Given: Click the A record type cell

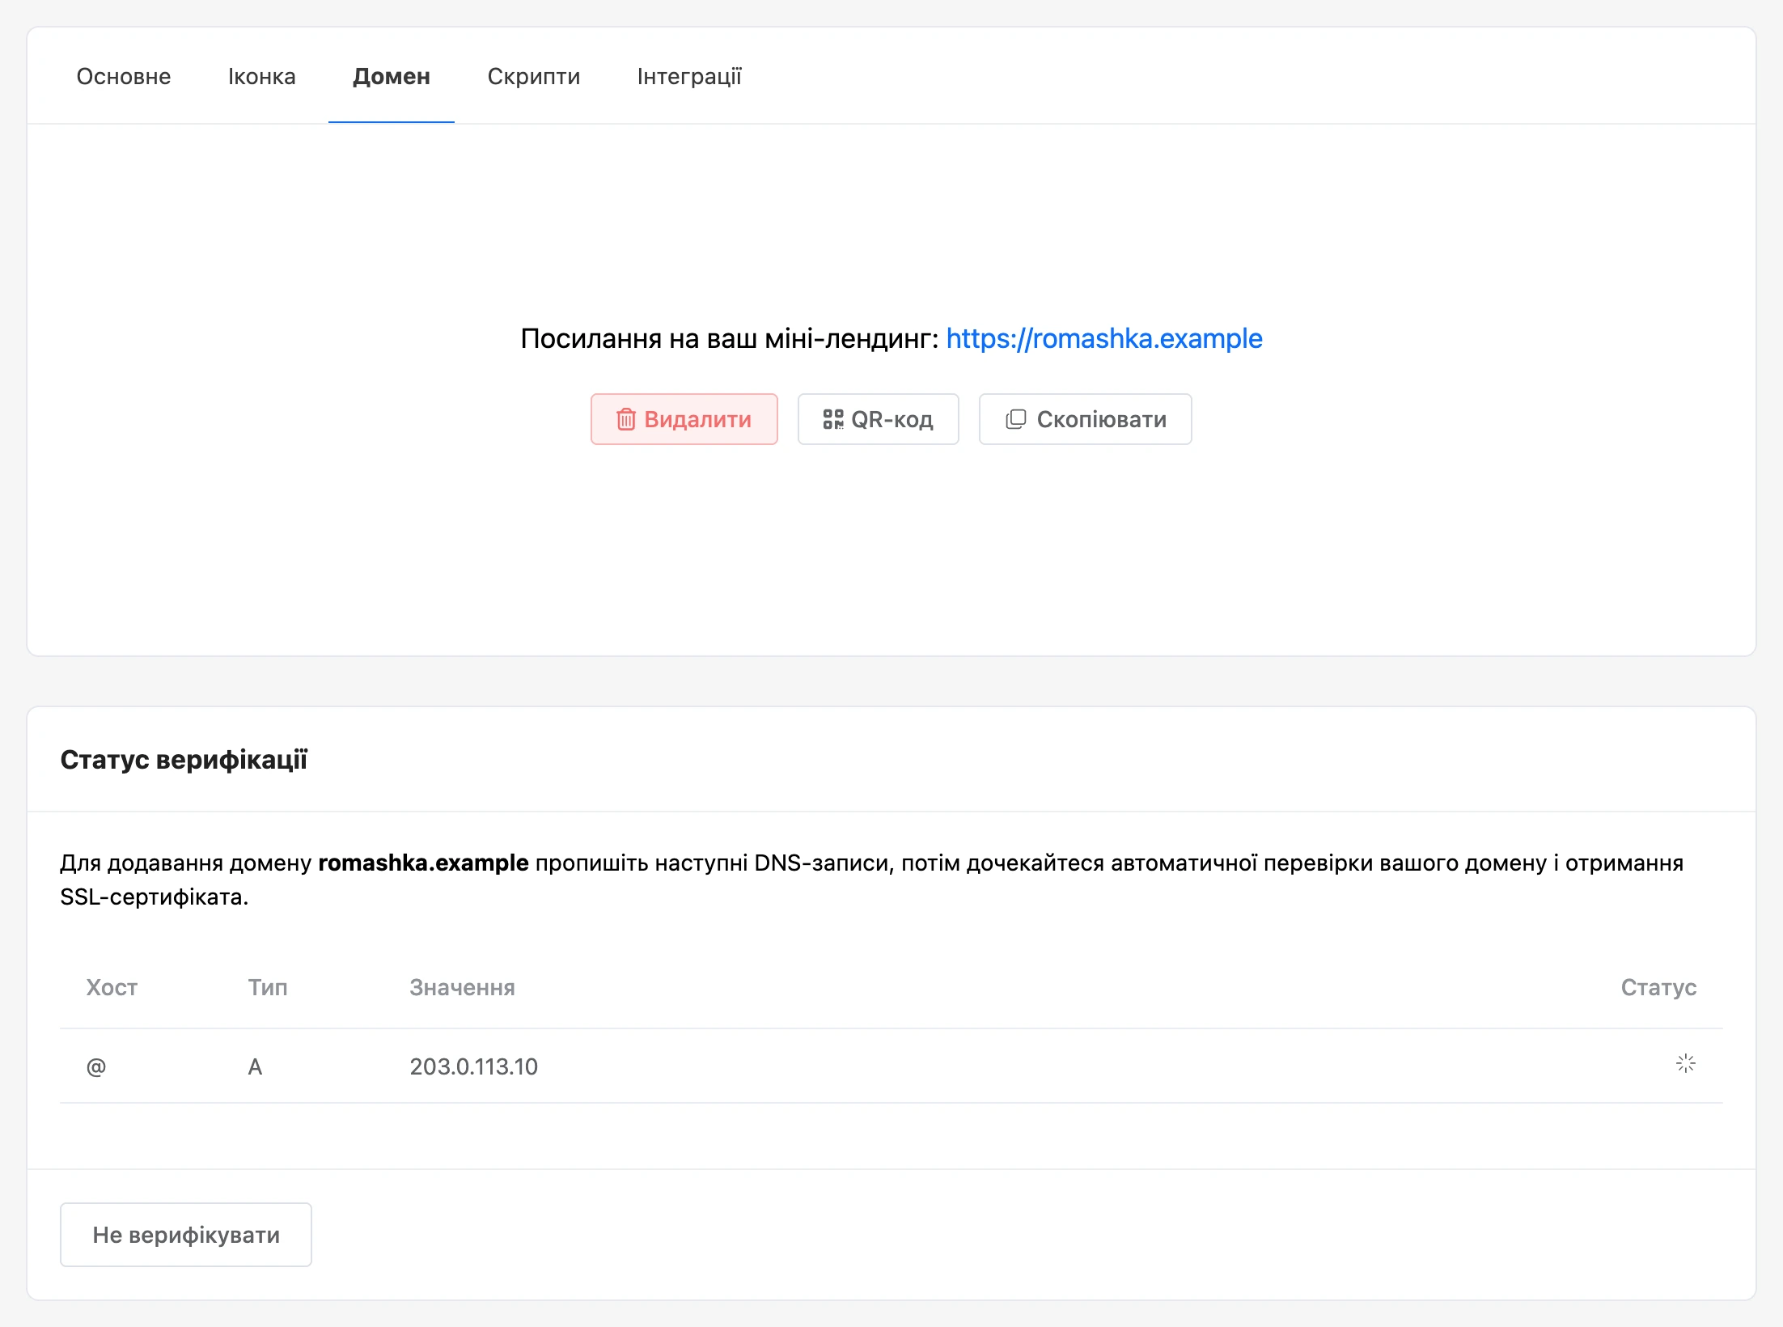Looking at the screenshot, I should (255, 1066).
